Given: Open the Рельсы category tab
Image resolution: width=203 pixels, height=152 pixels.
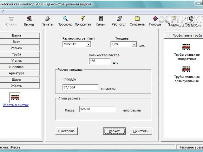Looking at the screenshot, I should [16, 48].
